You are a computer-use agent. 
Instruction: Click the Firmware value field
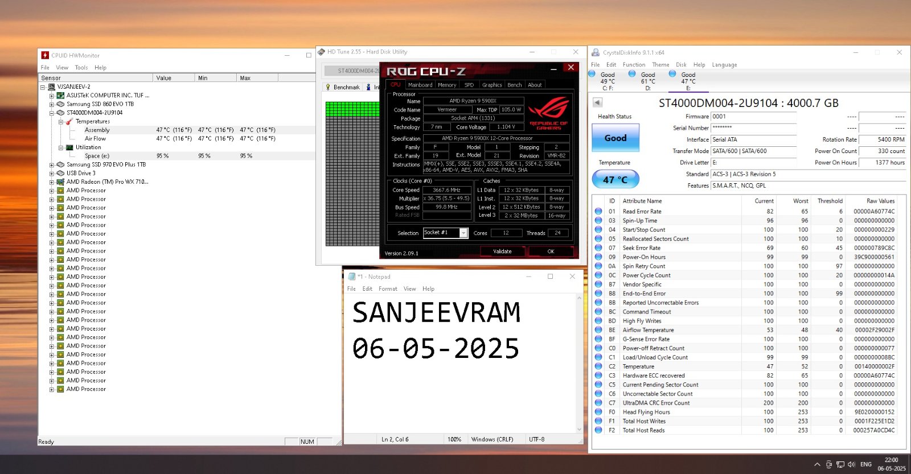pos(754,117)
